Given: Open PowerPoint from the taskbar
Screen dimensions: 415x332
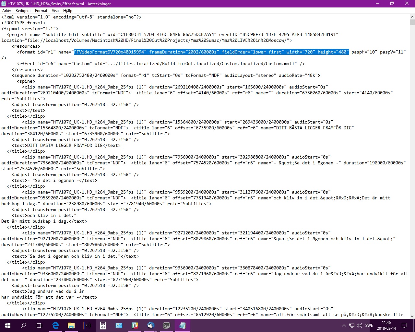Looking at the screenshot, I should [x=119, y=325].
